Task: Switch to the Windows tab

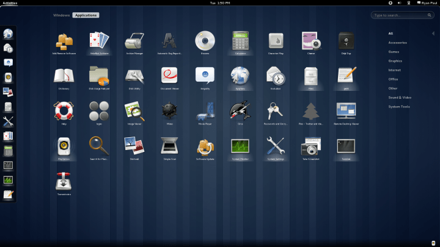Action: [x=62, y=15]
